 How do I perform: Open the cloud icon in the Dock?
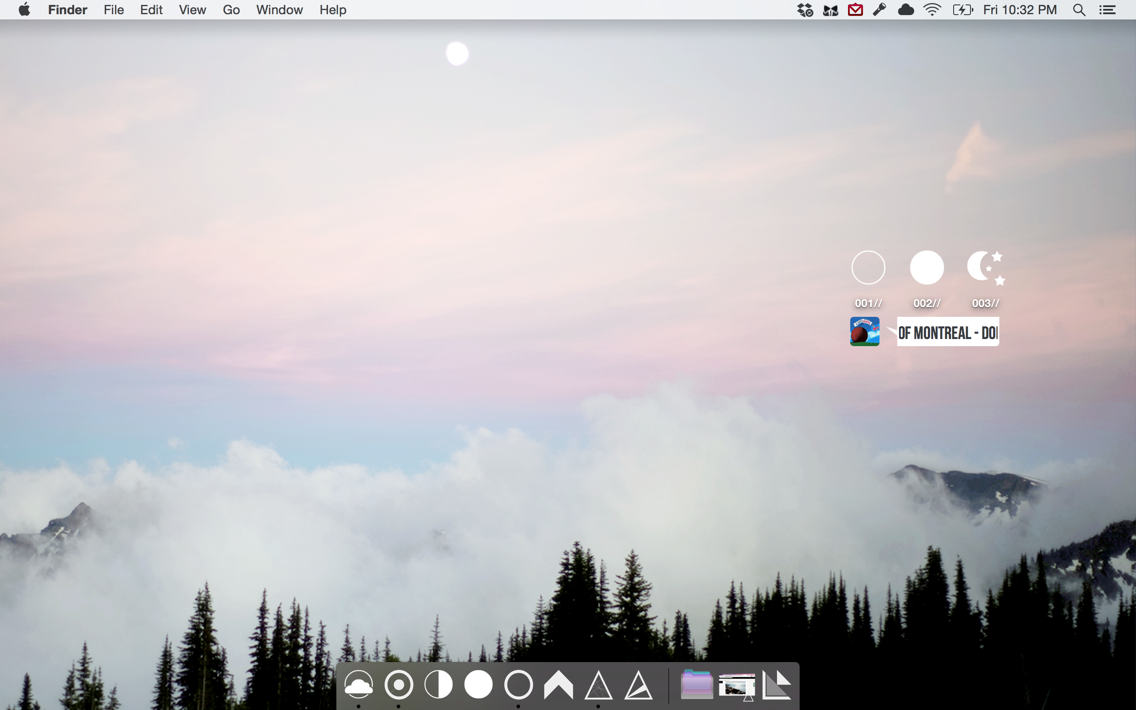pos(359,685)
